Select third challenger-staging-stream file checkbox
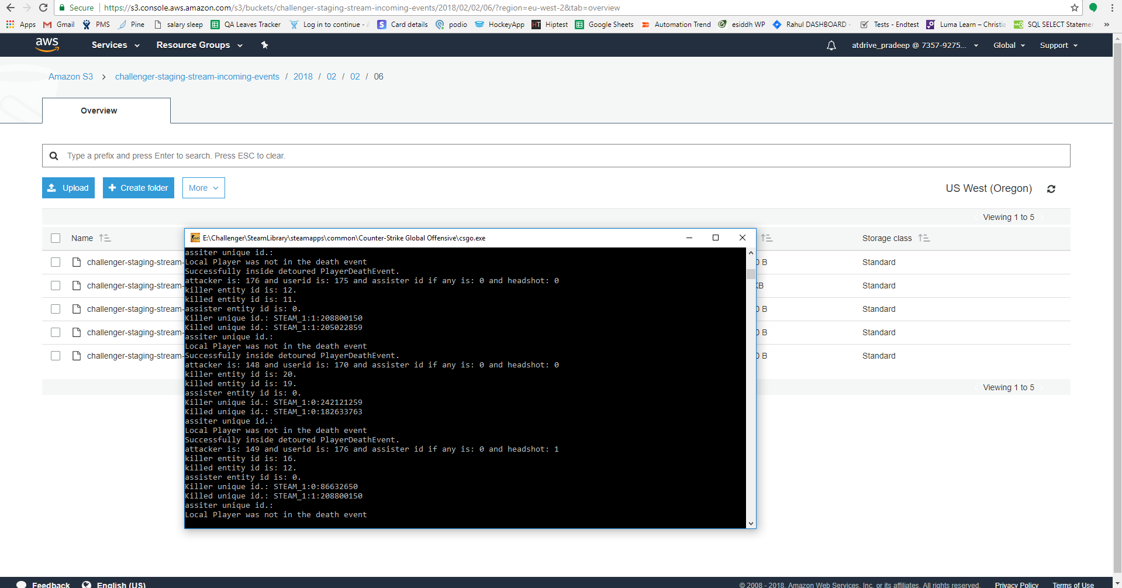Screen dimensions: 1122x588 56,309
